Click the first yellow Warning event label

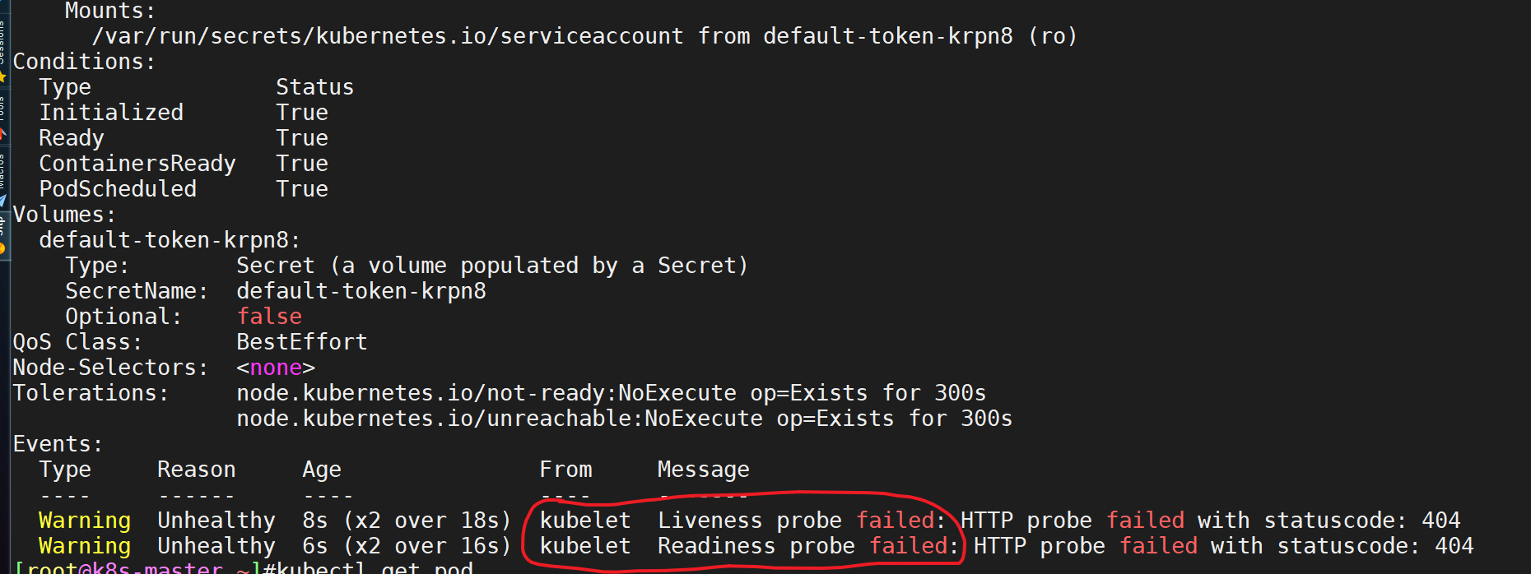(85, 521)
